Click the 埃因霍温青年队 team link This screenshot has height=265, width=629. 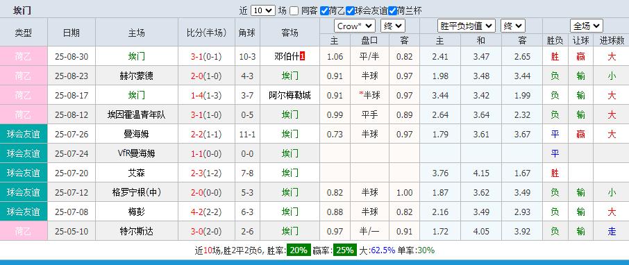137,114
